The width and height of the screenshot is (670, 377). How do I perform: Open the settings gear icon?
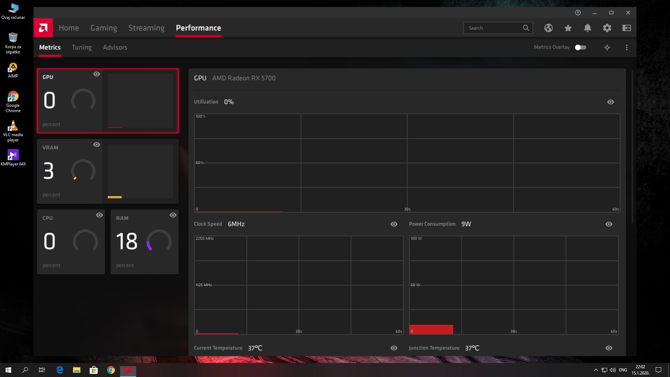coord(607,28)
